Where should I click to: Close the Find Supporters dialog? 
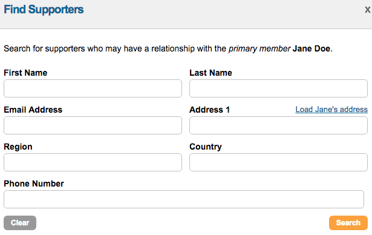coord(368,10)
